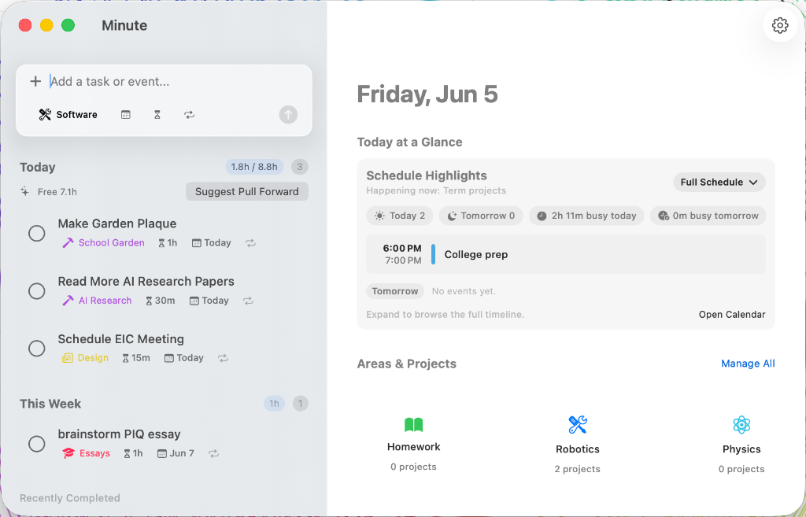Set duration with hourglass icon in task input
The height and width of the screenshot is (517, 806).
157,115
